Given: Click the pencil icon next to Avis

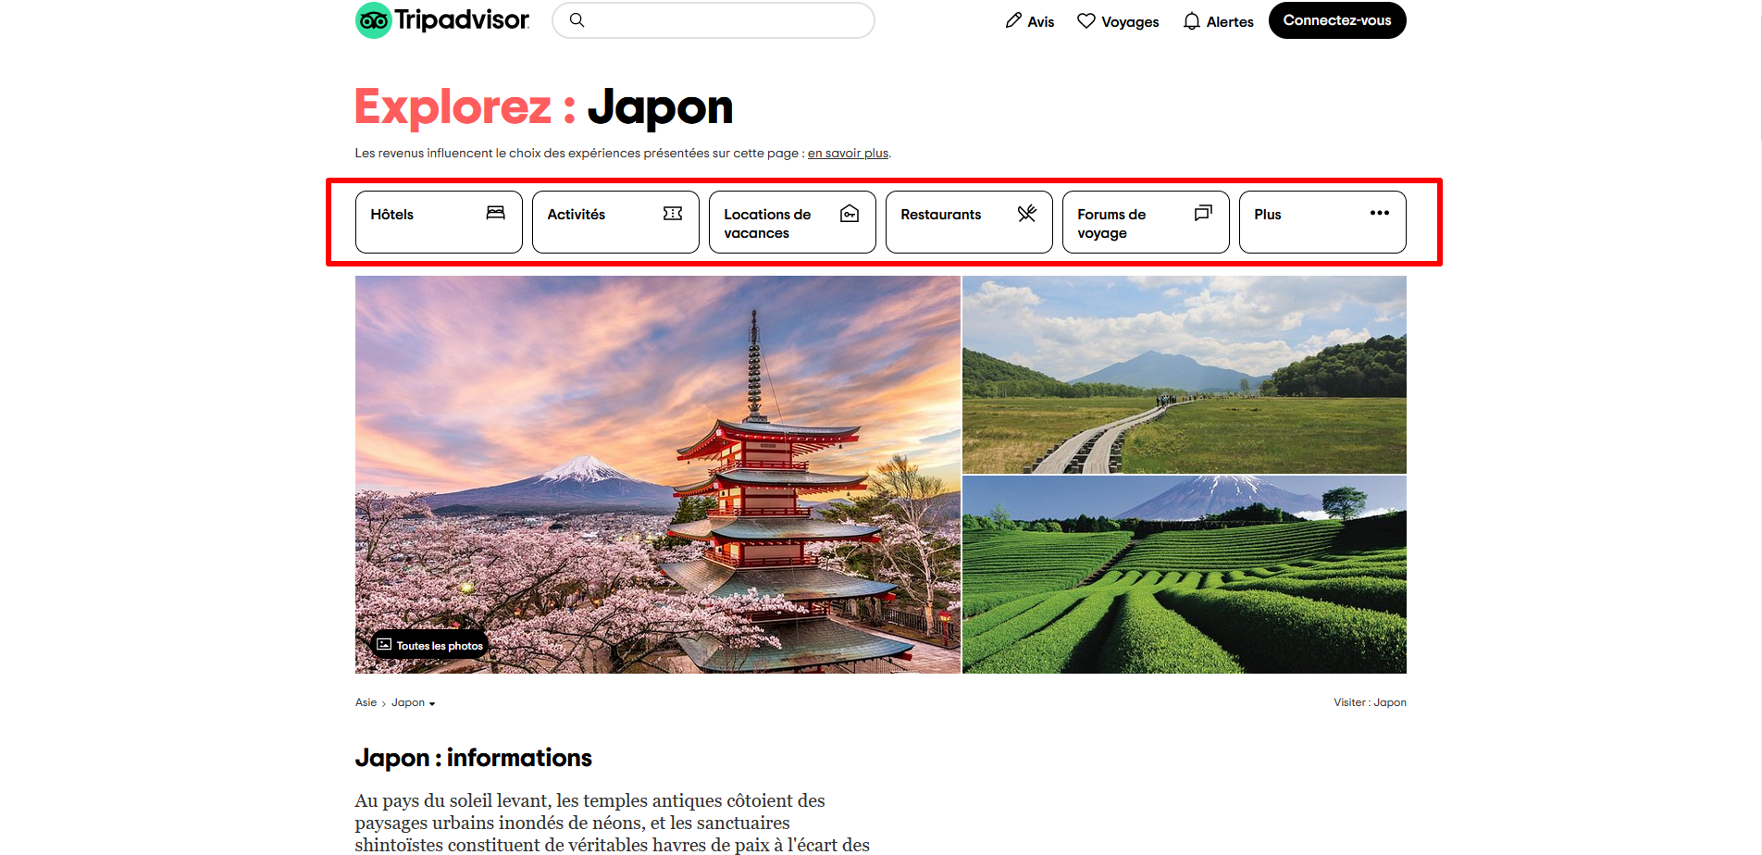Looking at the screenshot, I should (x=1013, y=20).
